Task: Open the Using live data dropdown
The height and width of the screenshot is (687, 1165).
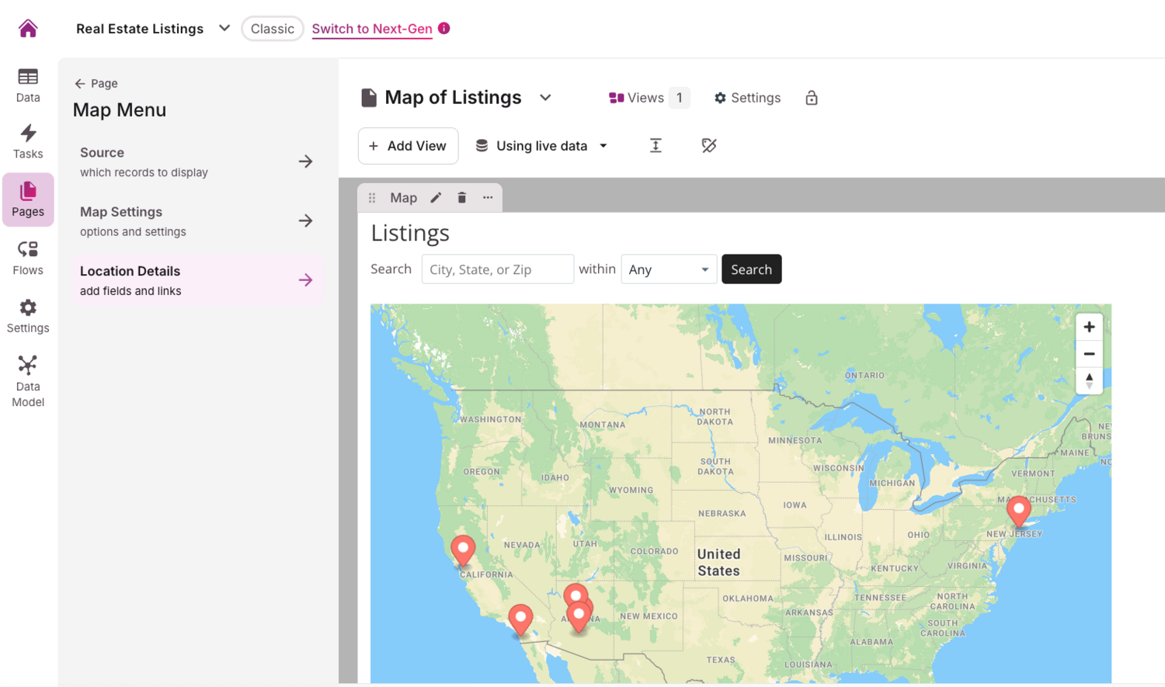Action: [541, 146]
